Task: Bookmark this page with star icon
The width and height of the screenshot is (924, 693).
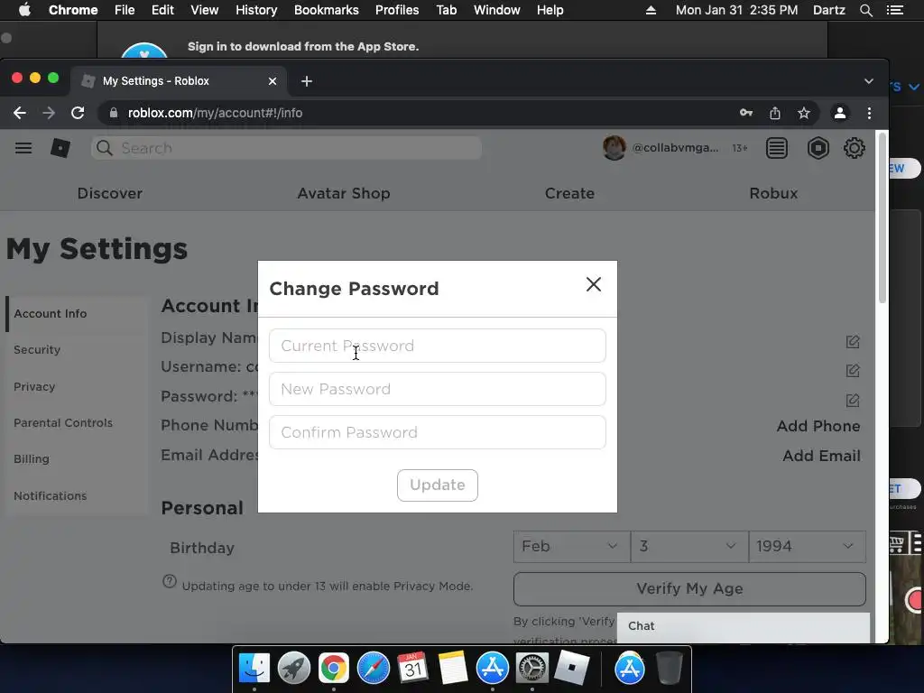Action: click(804, 113)
